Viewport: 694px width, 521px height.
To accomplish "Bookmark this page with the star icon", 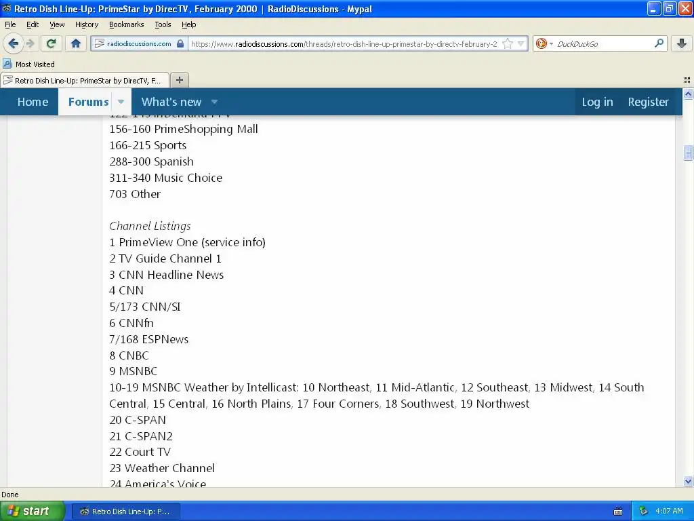I will tap(508, 43).
